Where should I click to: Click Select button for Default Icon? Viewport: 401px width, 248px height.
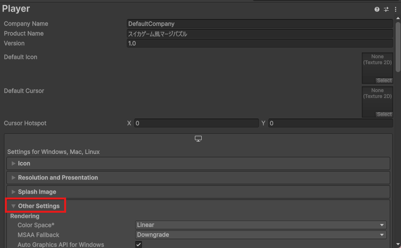pyautogui.click(x=384, y=80)
